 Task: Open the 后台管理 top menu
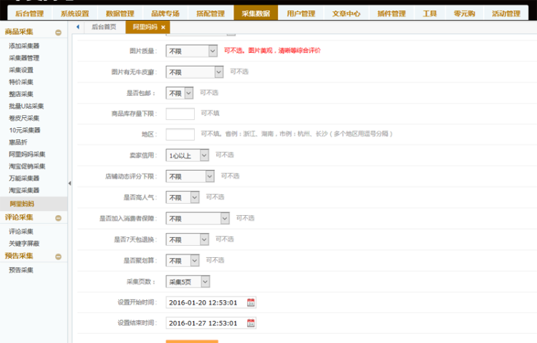(29, 14)
